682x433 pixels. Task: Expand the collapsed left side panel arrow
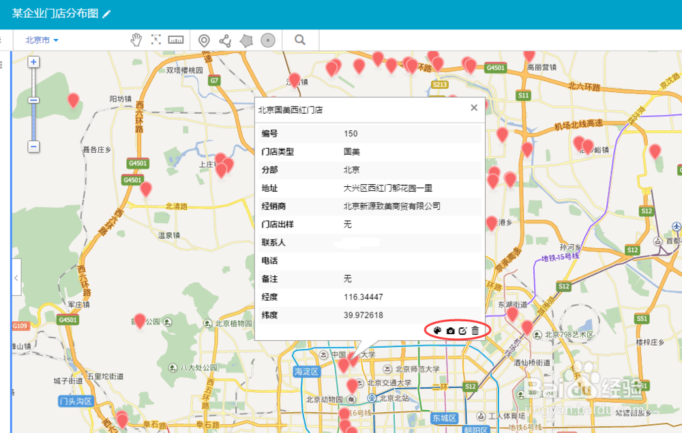(x=16, y=278)
